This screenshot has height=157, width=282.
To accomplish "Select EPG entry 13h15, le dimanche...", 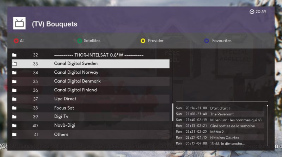I will (220, 144).
